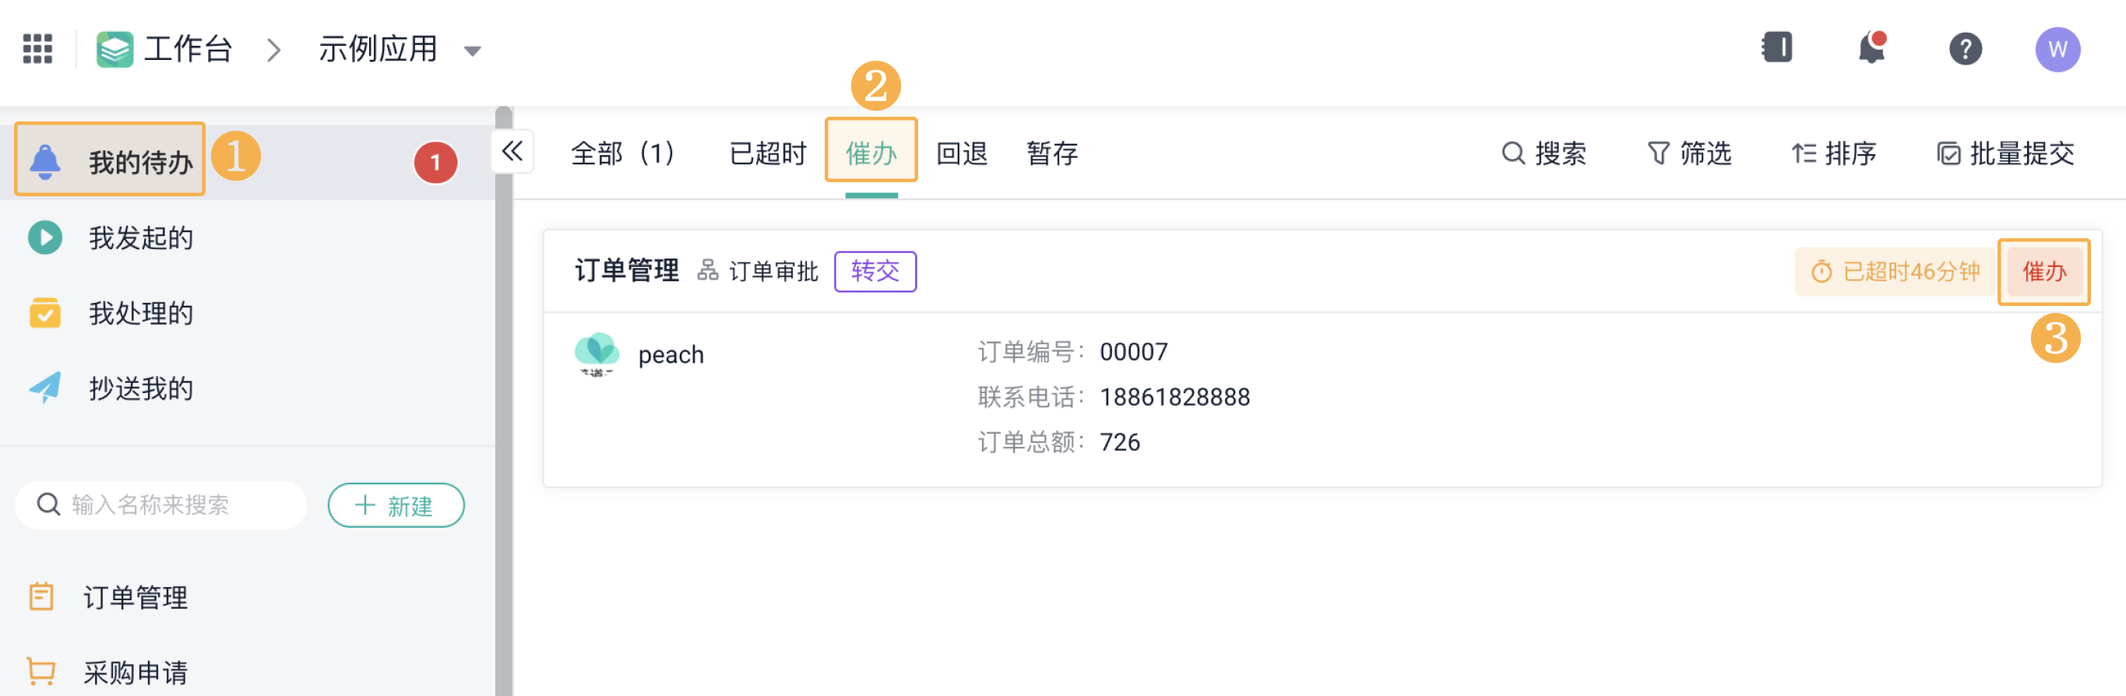Click the workbench logo icon
The height and width of the screenshot is (696, 2126).
coord(114,50)
